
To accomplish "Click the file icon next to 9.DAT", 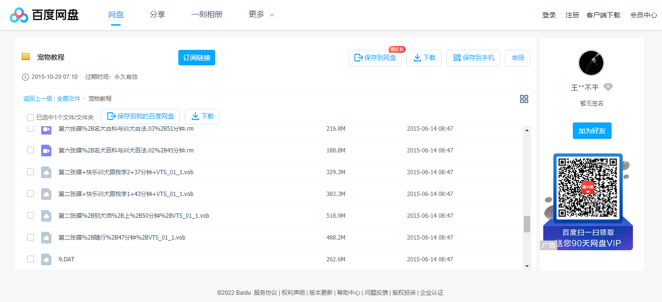I will [46, 259].
